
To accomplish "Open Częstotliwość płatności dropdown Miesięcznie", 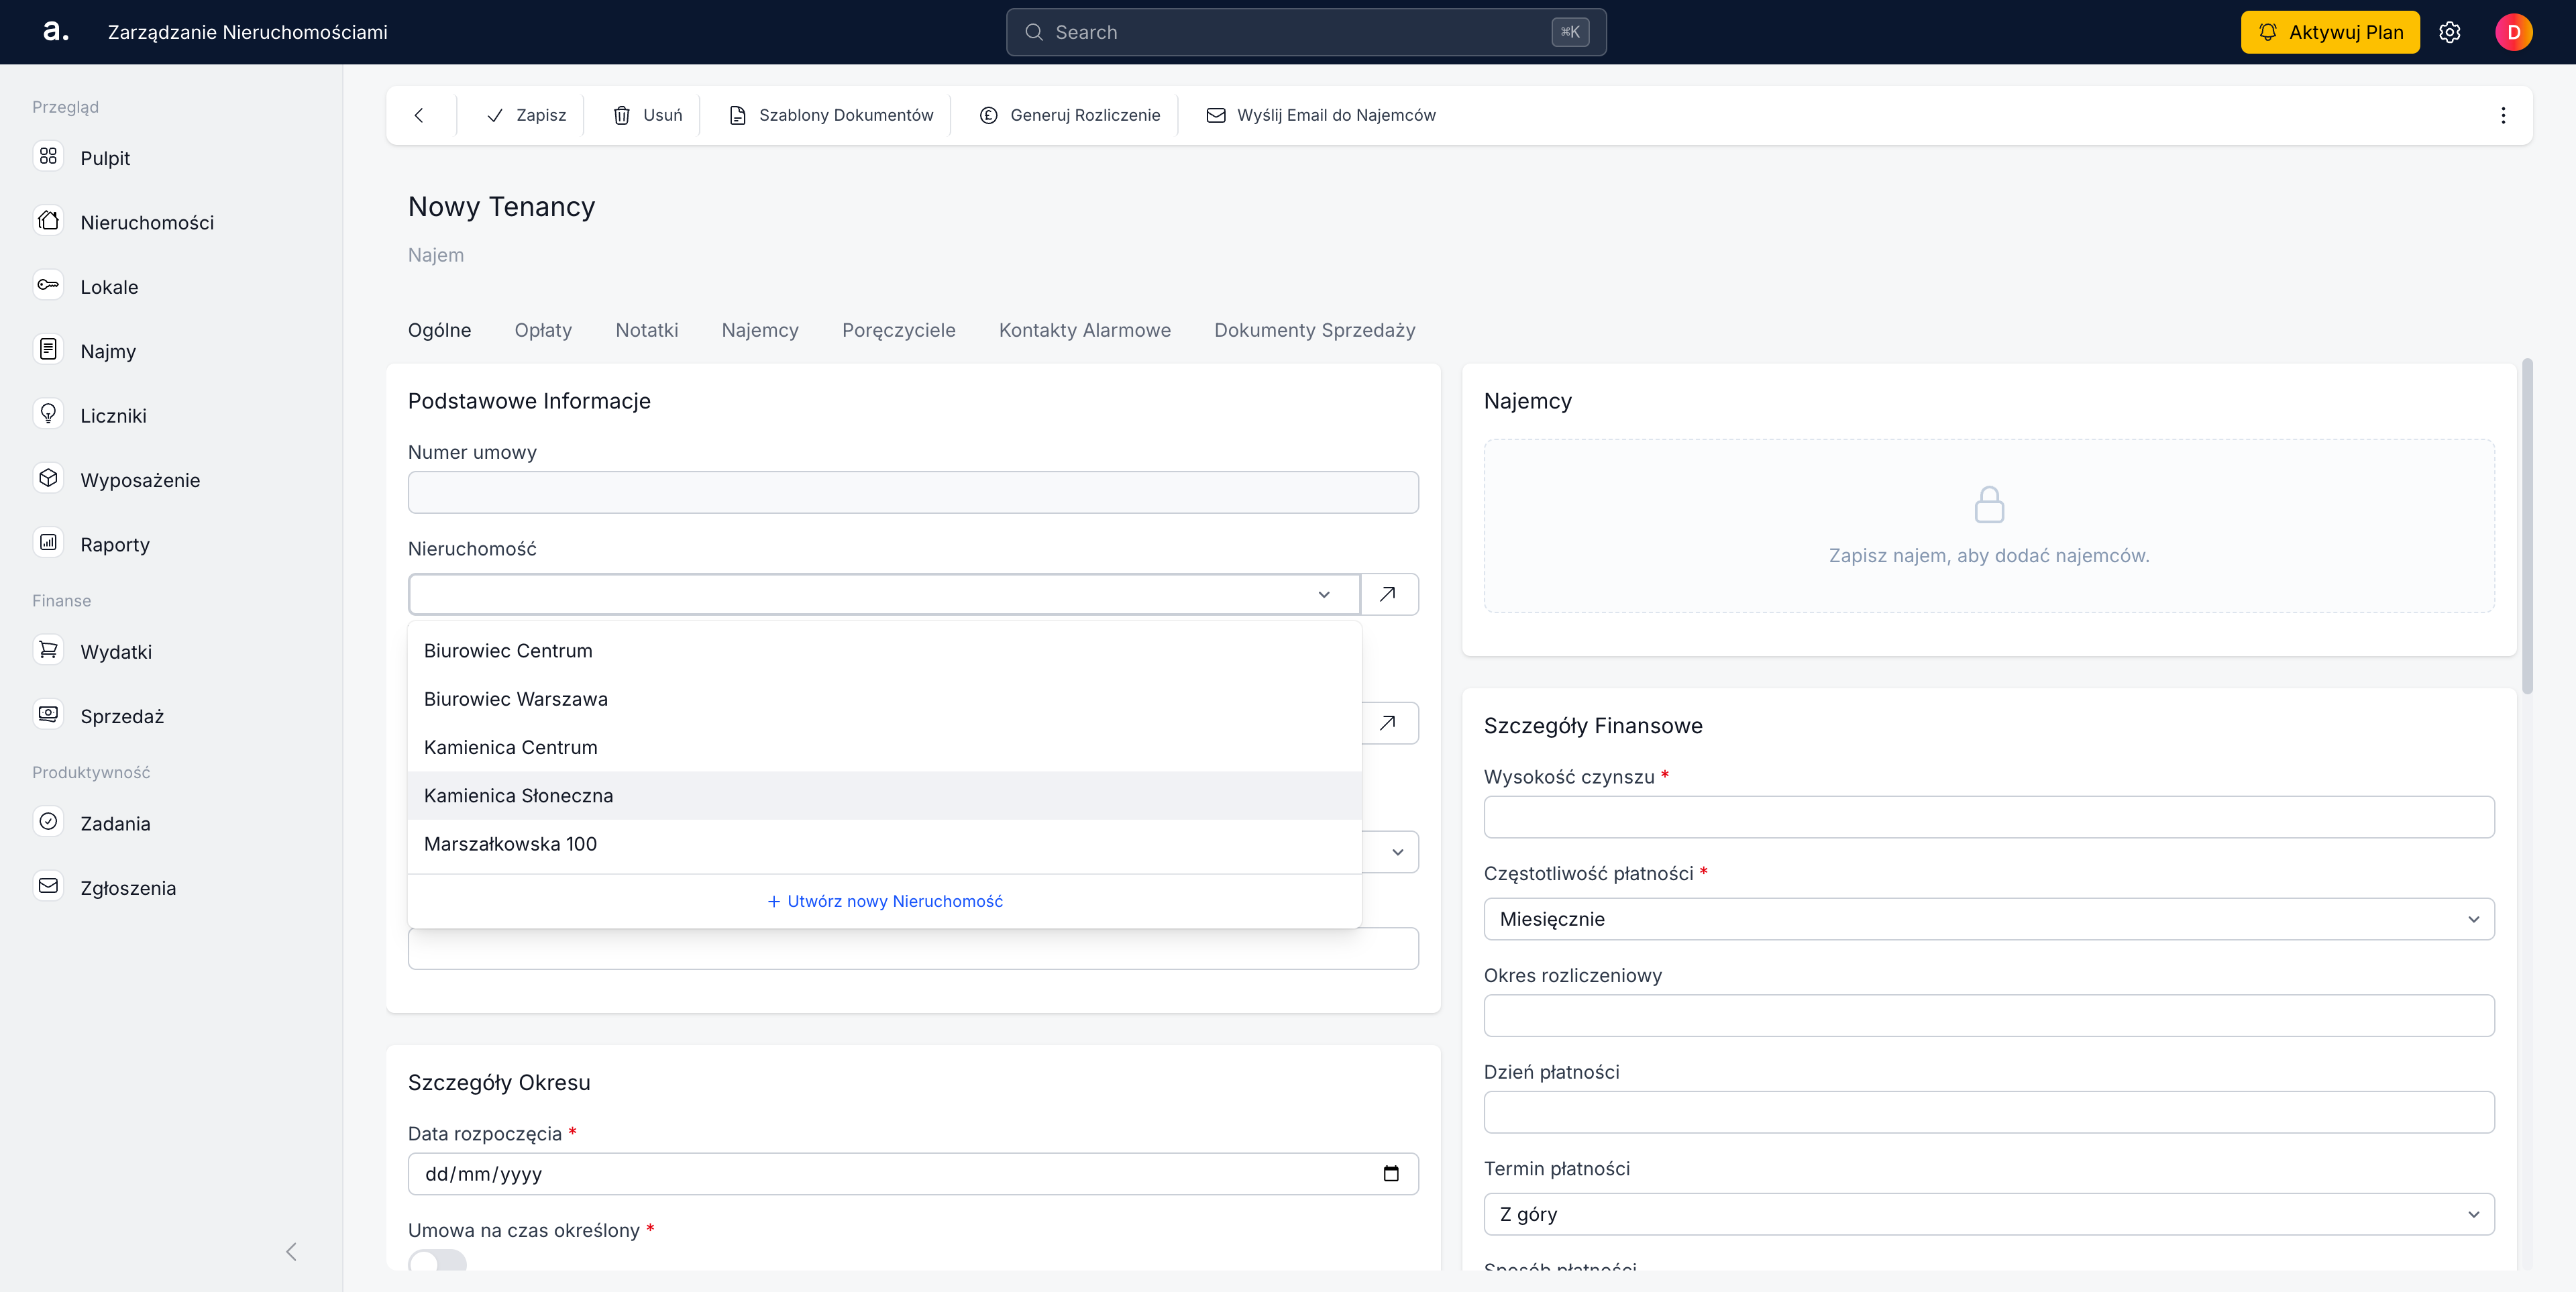I will pyautogui.click(x=1988, y=919).
